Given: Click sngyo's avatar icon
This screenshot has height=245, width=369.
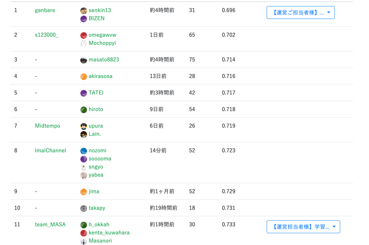Looking at the screenshot, I should click(83, 167).
